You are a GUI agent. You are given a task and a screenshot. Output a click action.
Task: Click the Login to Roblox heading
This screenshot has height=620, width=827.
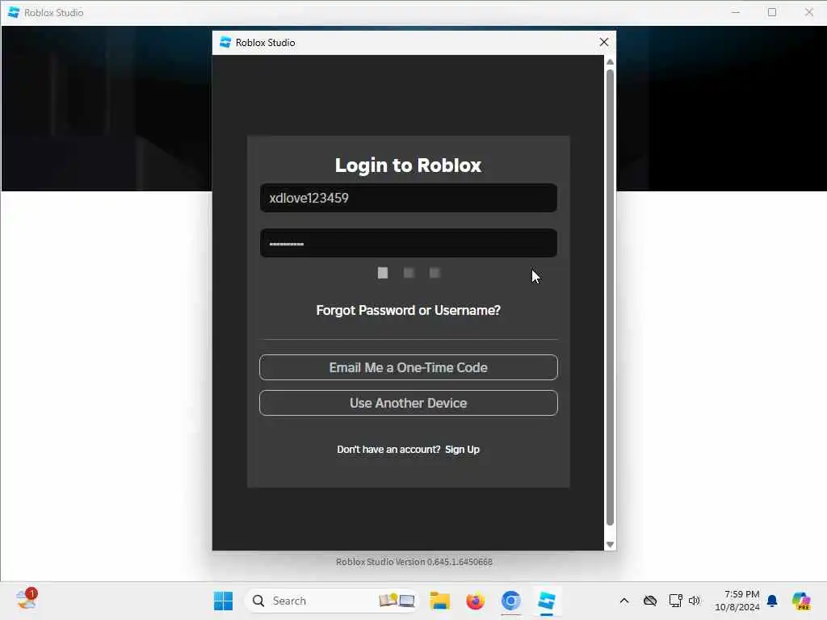408,165
